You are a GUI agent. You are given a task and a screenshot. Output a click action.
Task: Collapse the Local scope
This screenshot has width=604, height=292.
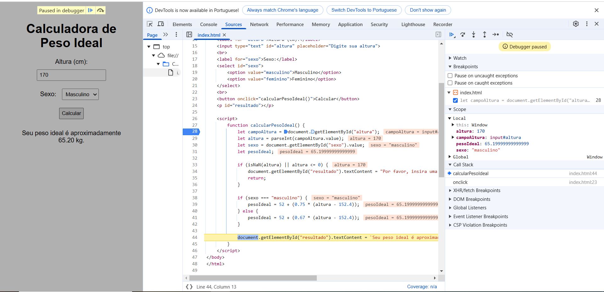pyautogui.click(x=450, y=118)
